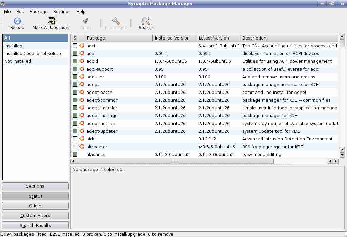Toggle the status checkbox for acct
The width and height of the screenshot is (347, 237).
click(75, 46)
